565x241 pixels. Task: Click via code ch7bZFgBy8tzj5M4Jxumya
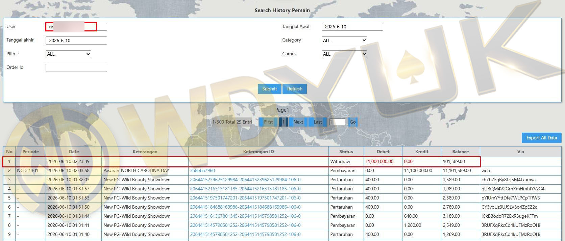509,180
